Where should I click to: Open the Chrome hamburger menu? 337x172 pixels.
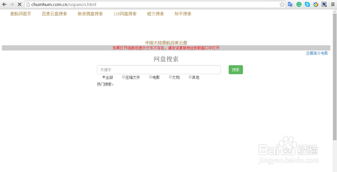point(333,4)
